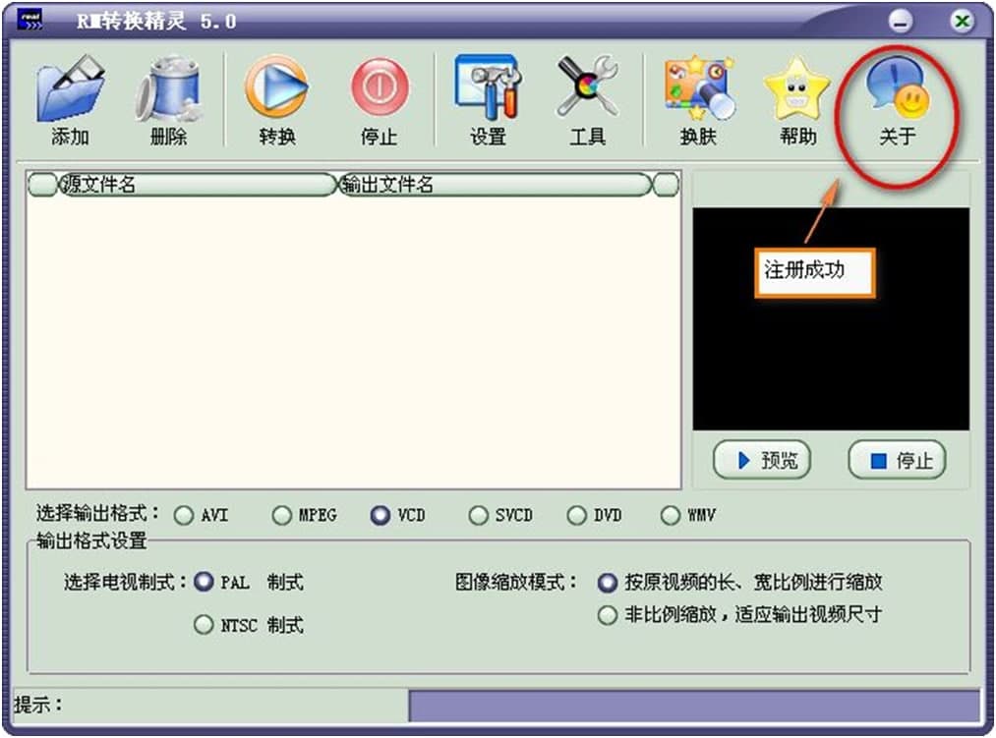996x738 pixels.
Task: Select DVD output format
Action: coord(576,514)
